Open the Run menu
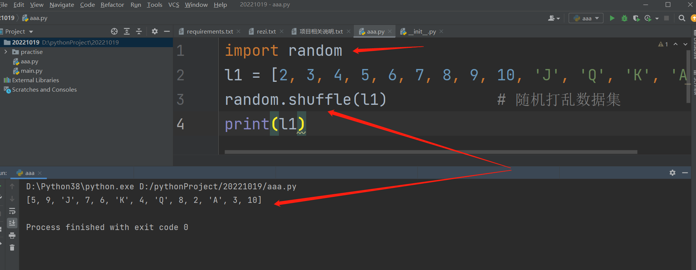 136,5
